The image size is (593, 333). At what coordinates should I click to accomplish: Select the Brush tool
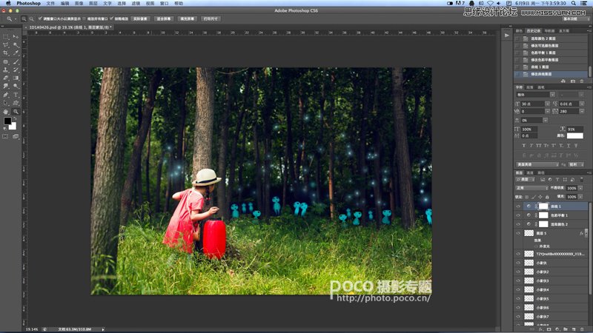tap(16, 61)
